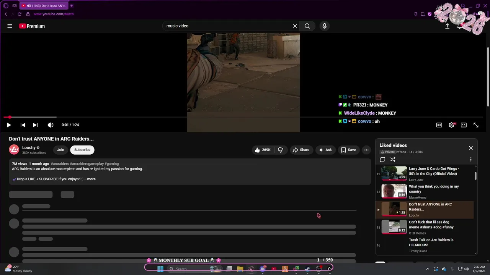Open the YouTube guide hamburger menu

tap(10, 26)
